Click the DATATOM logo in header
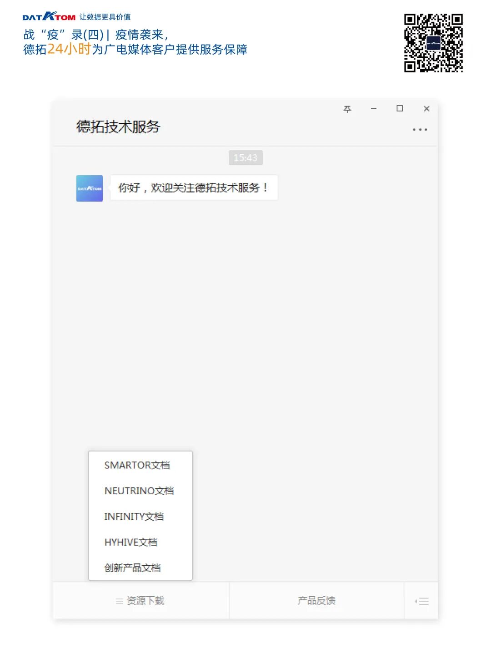 pyautogui.click(x=49, y=17)
